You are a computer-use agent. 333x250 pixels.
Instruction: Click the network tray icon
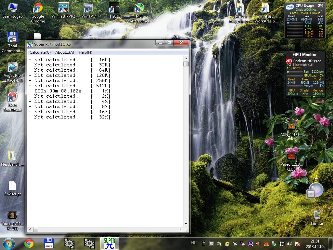(x=282, y=244)
